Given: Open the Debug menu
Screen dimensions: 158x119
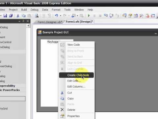Looking at the screenshot, I should click(x=35, y=10).
